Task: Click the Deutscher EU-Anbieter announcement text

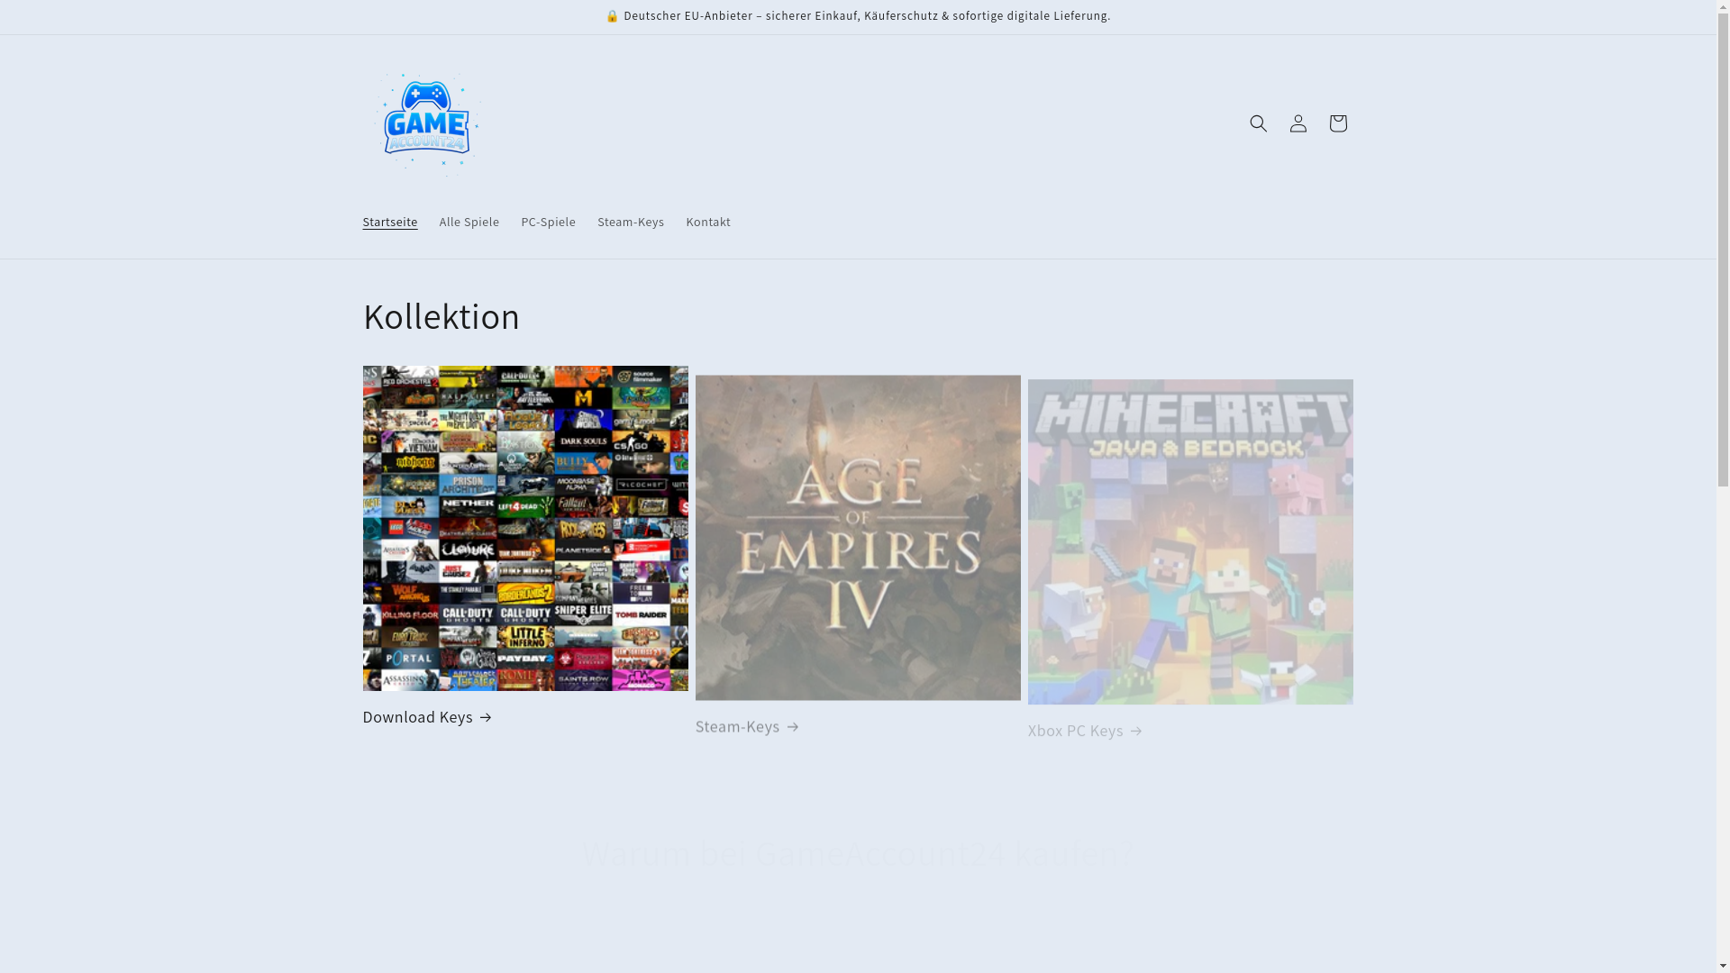Action: click(x=858, y=16)
